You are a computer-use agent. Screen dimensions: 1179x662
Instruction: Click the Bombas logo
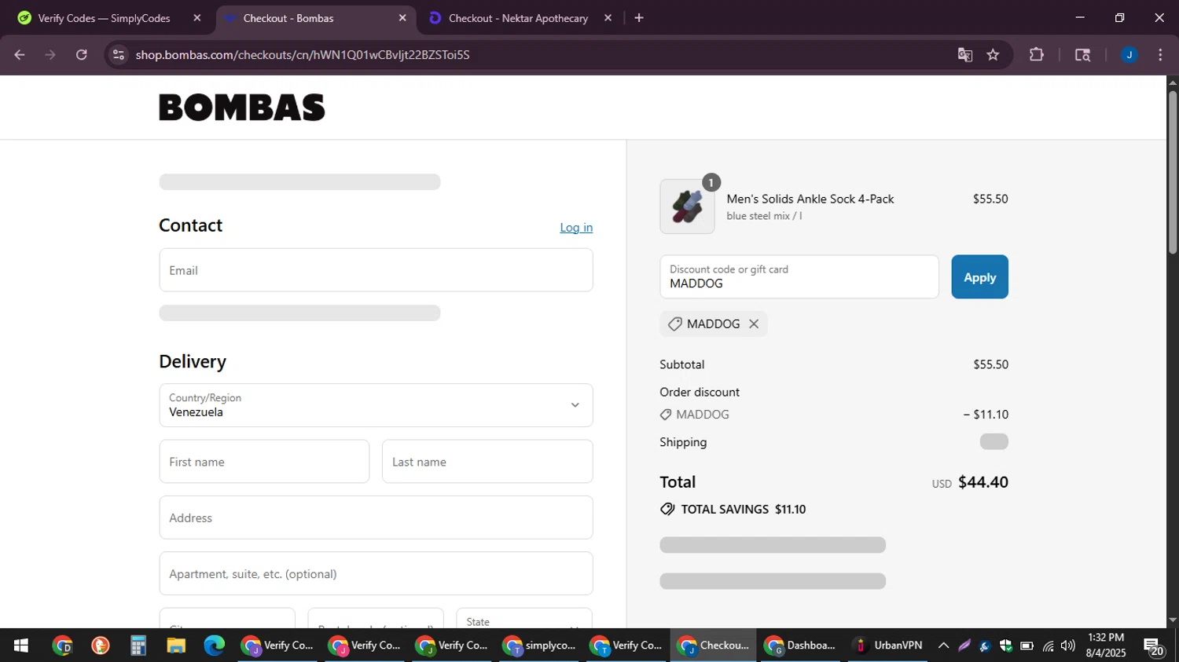pyautogui.click(x=242, y=108)
